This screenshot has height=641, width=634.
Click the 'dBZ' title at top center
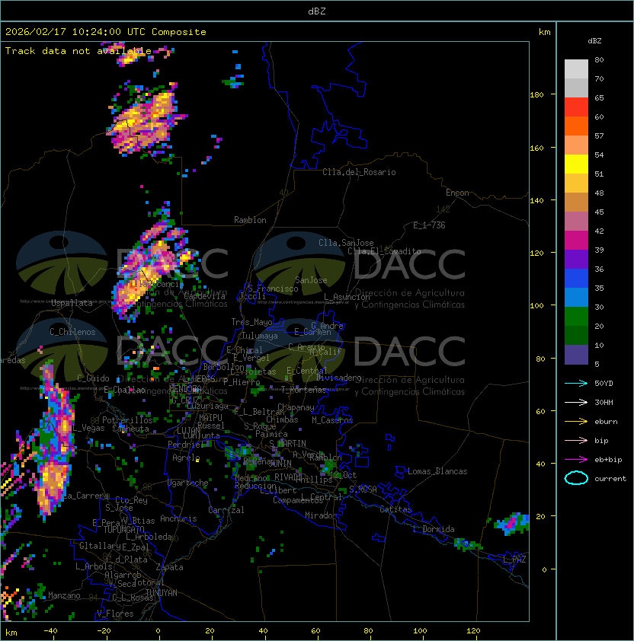(x=317, y=11)
